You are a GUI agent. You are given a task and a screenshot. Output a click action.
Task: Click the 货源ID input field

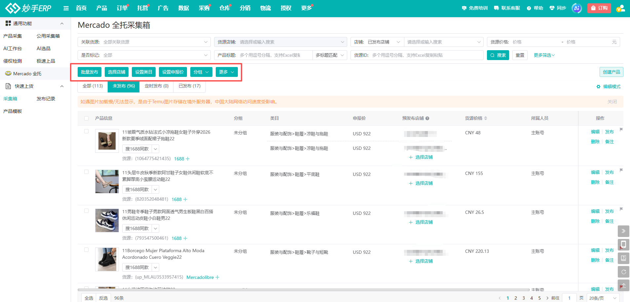click(x=426, y=55)
